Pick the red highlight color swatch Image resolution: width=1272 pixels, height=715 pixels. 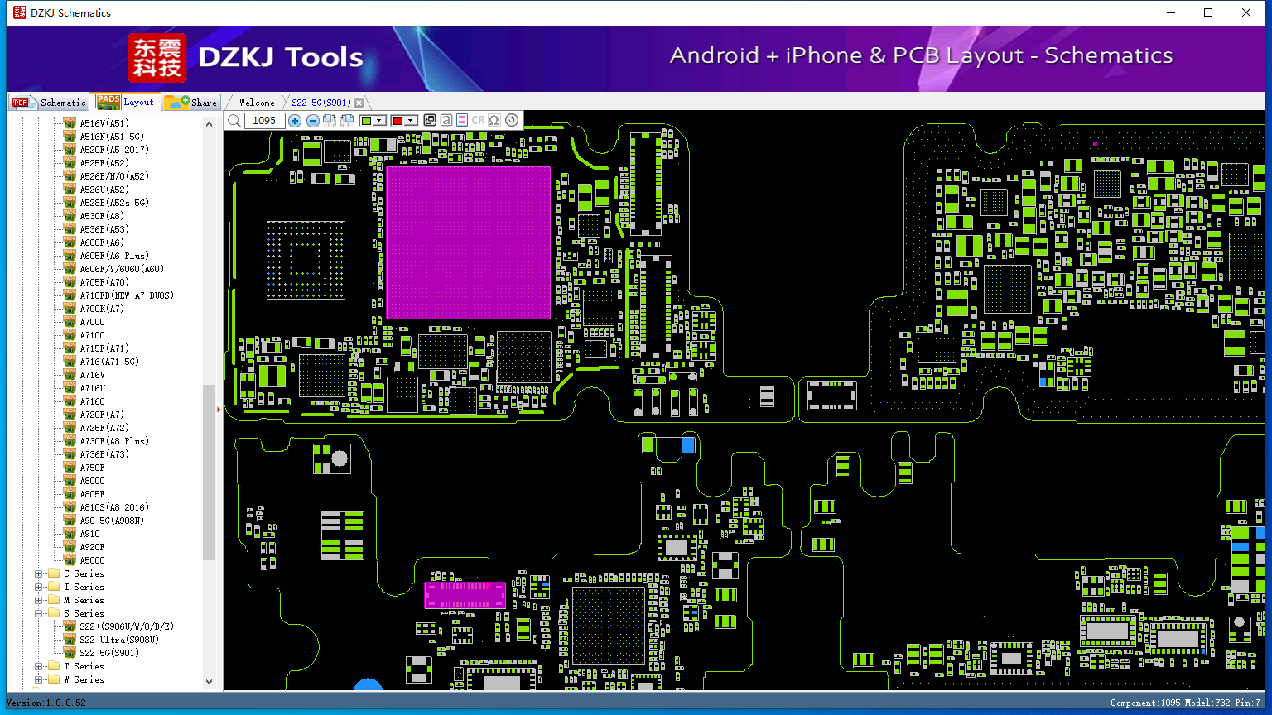pos(397,121)
